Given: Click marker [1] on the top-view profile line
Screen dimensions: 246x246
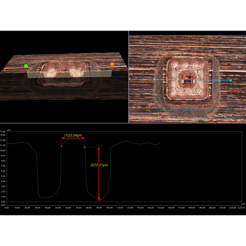Looking at the screenshot, I should coord(182,81).
